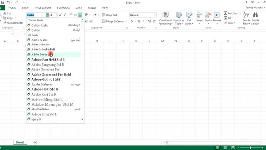Image resolution: width=266 pixels, height=150 pixels.
Task: Open the font size dropdown arrow
Action: (56, 15)
